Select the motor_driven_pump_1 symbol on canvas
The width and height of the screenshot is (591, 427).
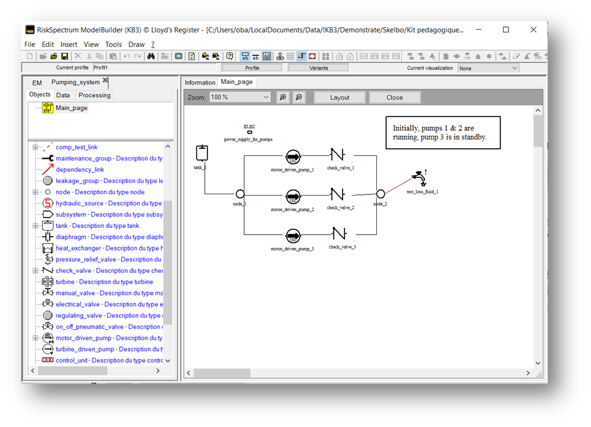[x=292, y=157]
